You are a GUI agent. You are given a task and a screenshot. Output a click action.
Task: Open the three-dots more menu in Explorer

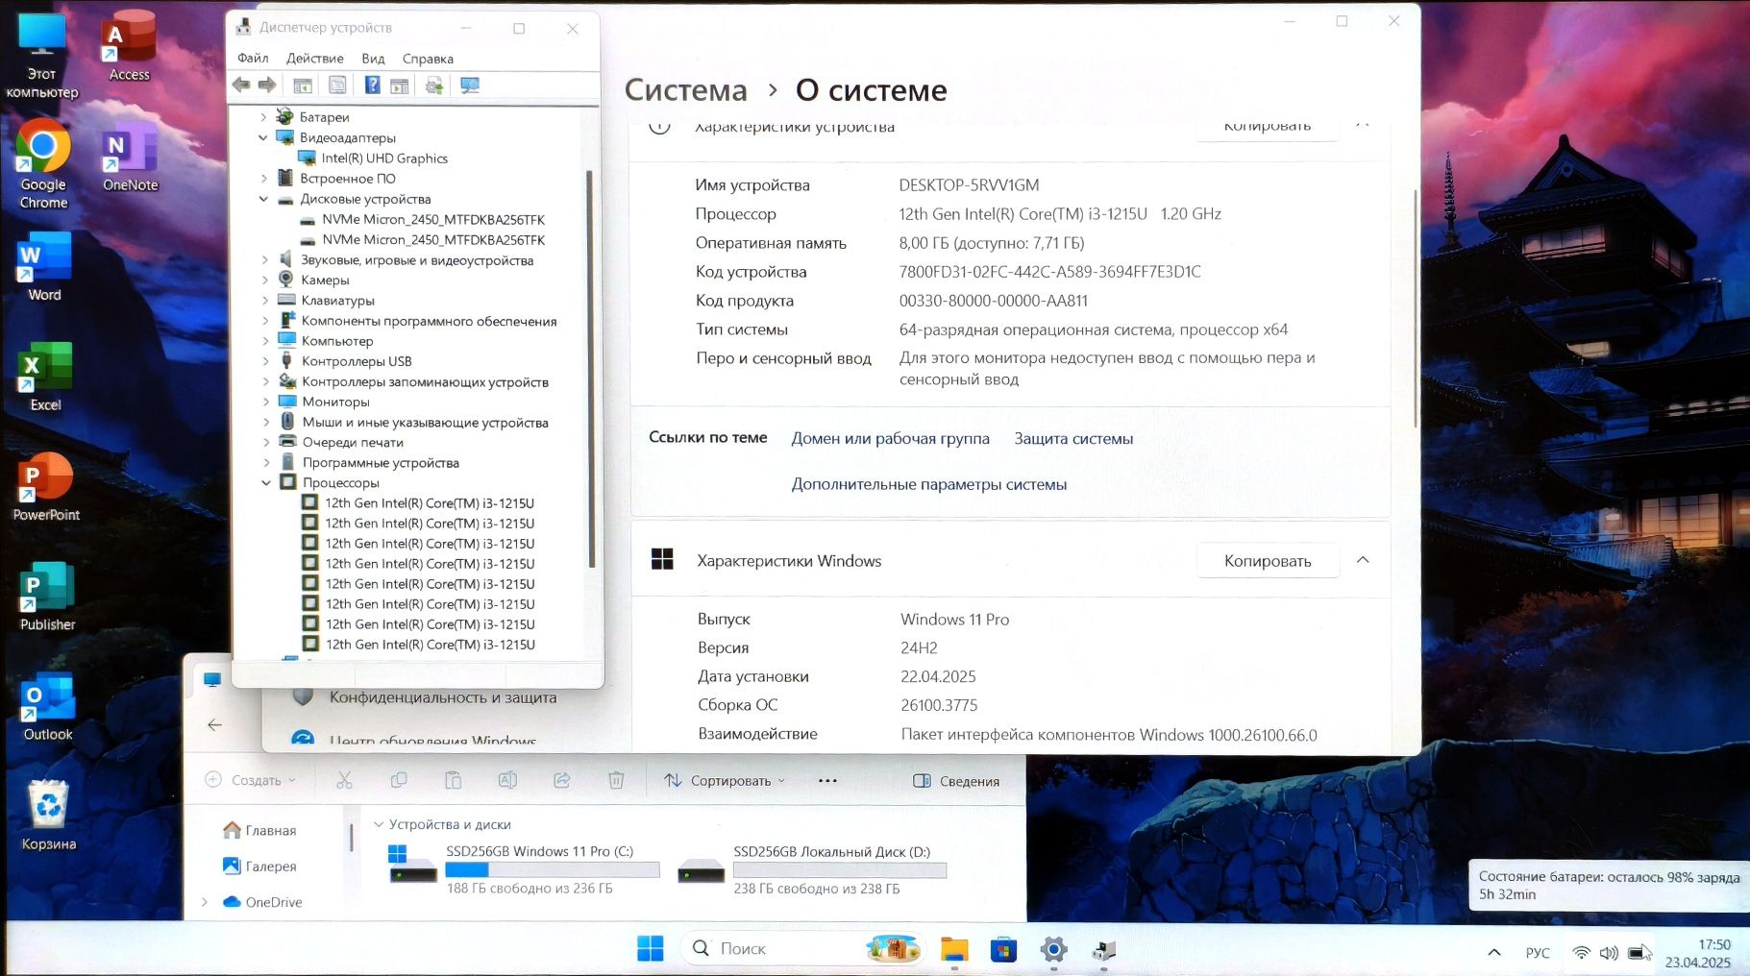tap(827, 780)
